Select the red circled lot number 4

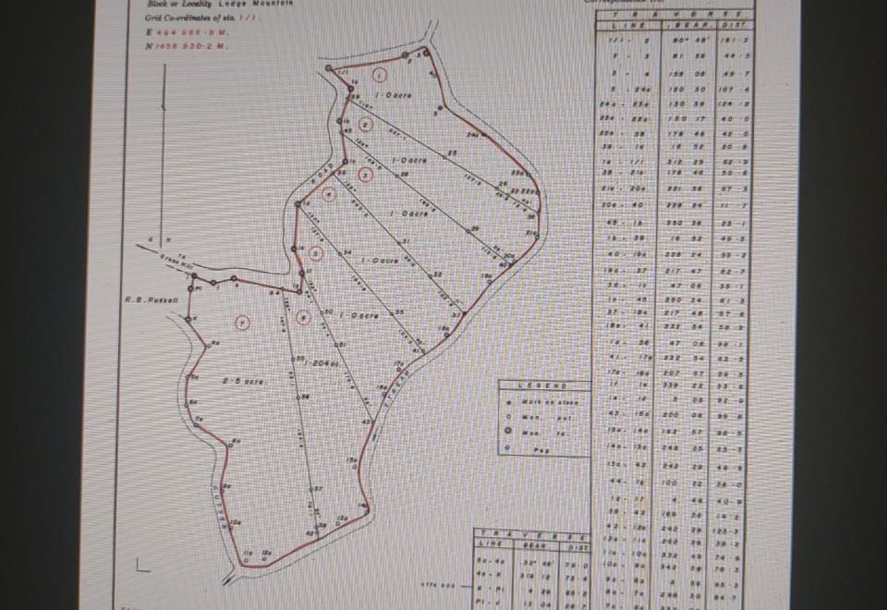pyautogui.click(x=329, y=194)
